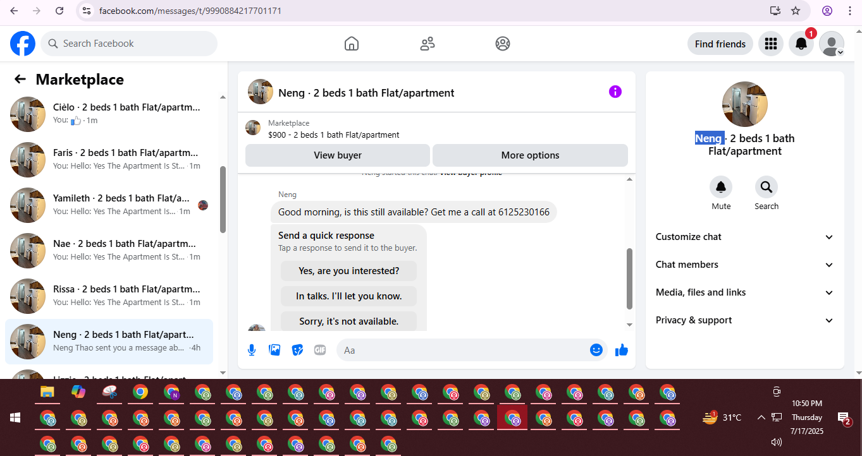The width and height of the screenshot is (862, 456).
Task: Open the Cièlo conversation
Action: pos(109,114)
